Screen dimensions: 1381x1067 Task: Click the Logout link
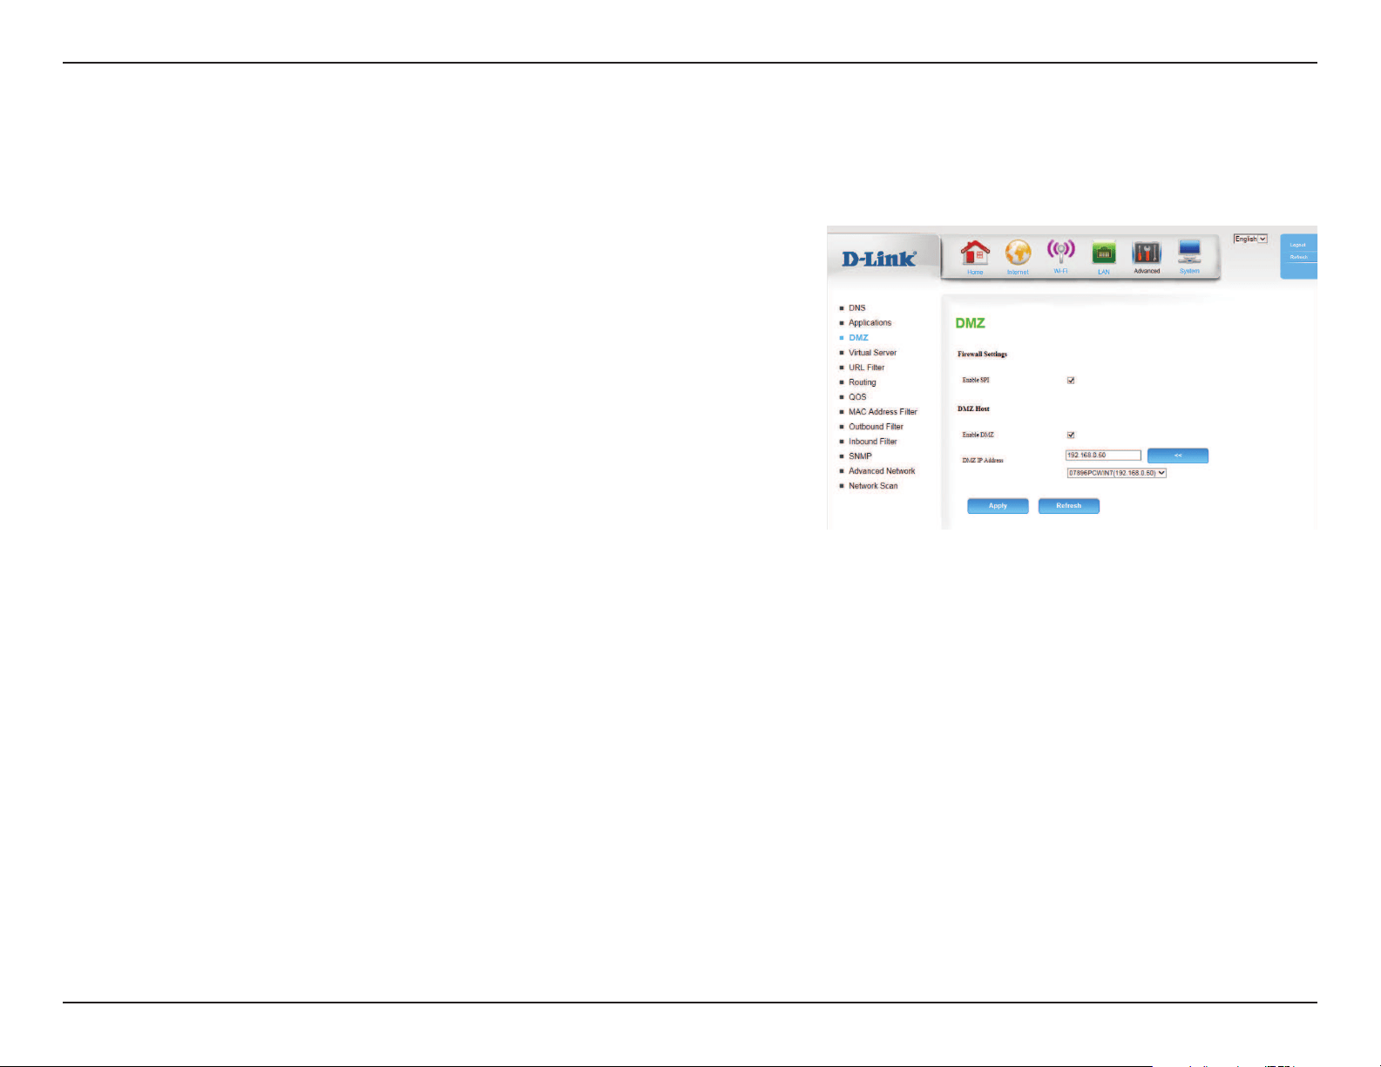point(1298,245)
